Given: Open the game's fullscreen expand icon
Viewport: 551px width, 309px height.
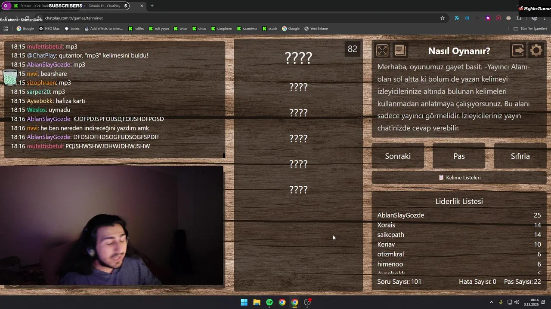Looking at the screenshot, I should tap(382, 51).
